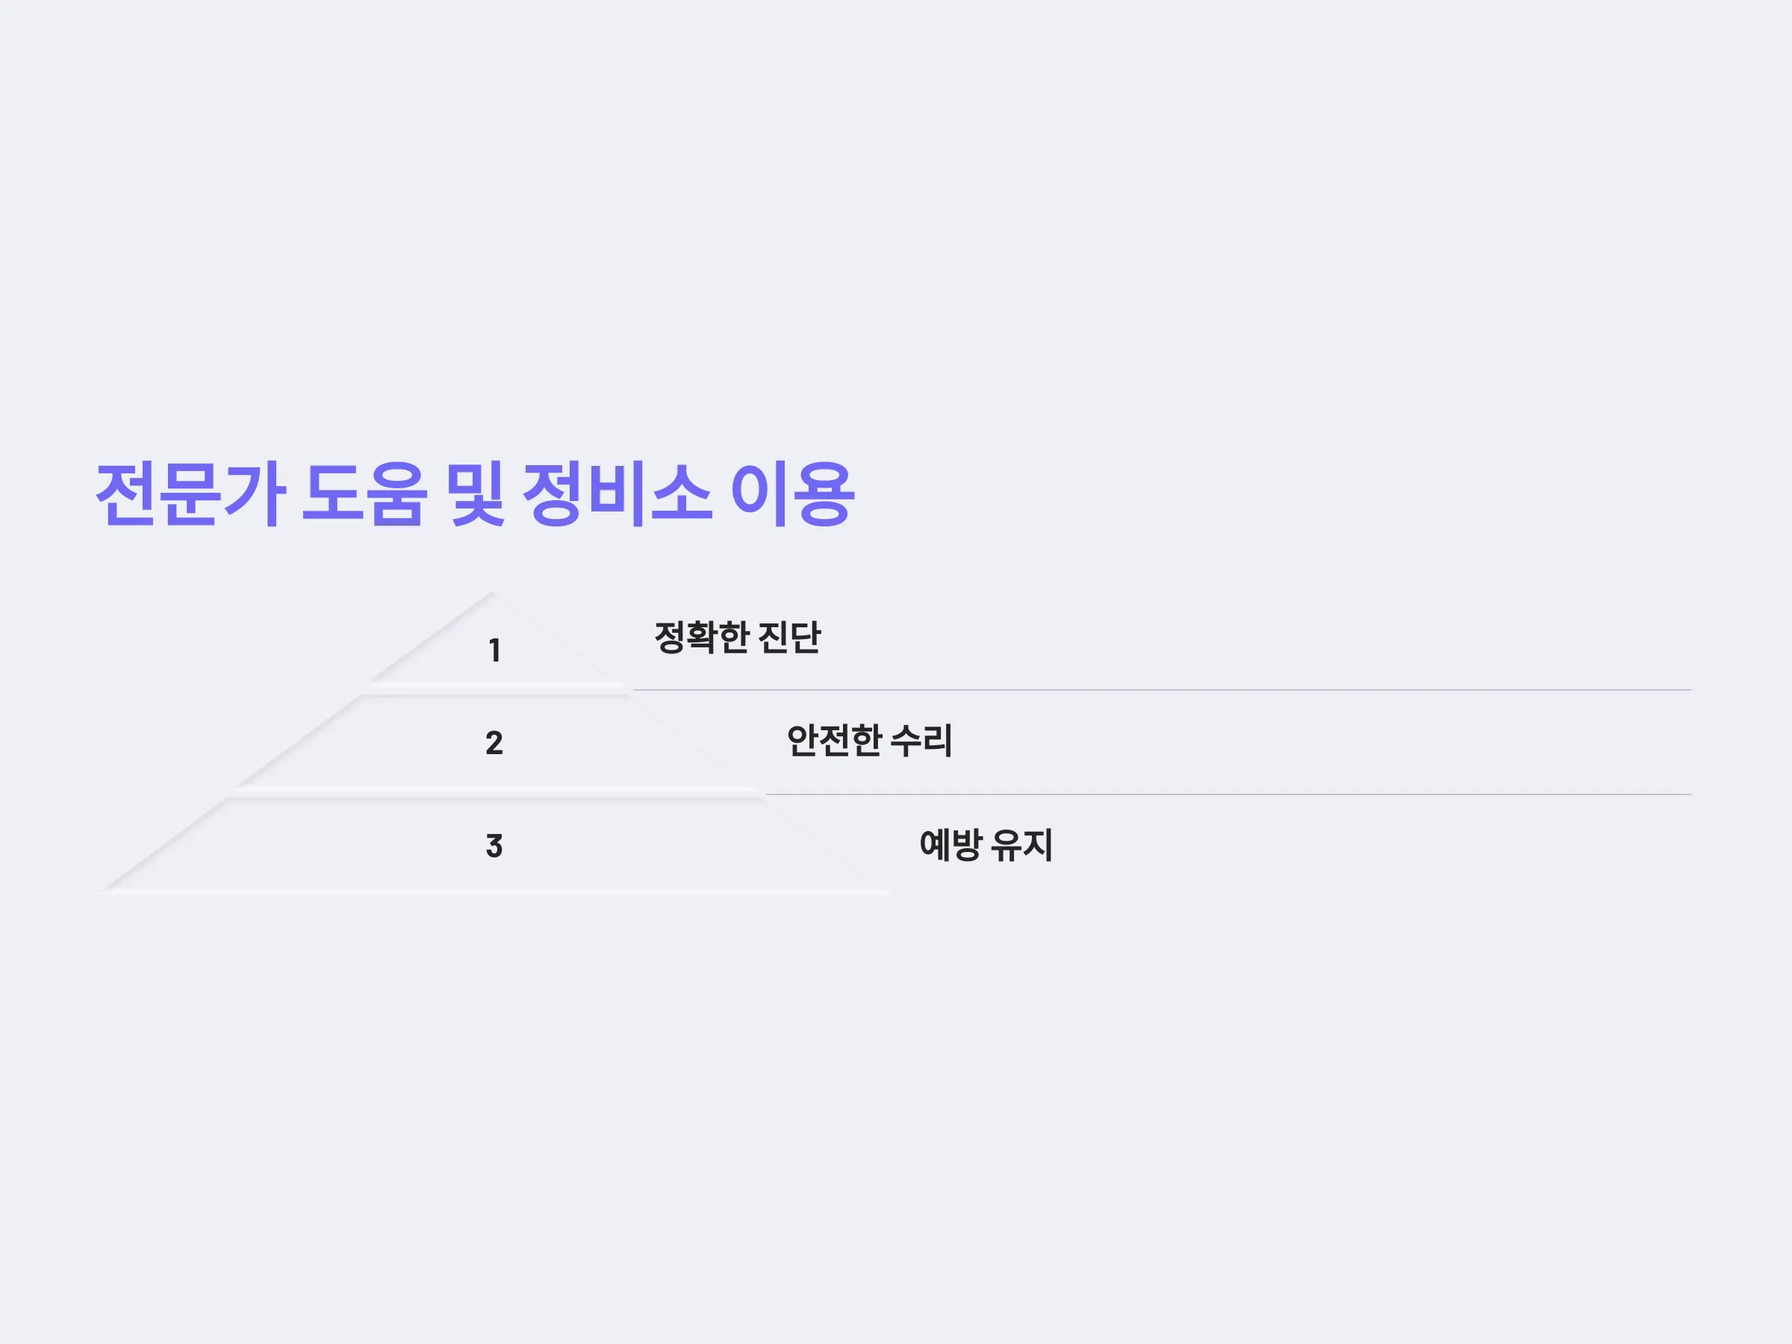The image size is (1792, 1344).
Task: Select the word 수리 in the second label
Action: pos(922,741)
